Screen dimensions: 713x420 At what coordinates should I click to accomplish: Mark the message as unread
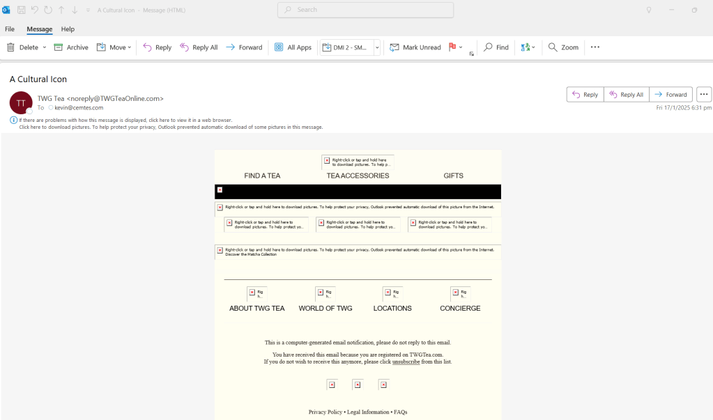click(x=415, y=47)
